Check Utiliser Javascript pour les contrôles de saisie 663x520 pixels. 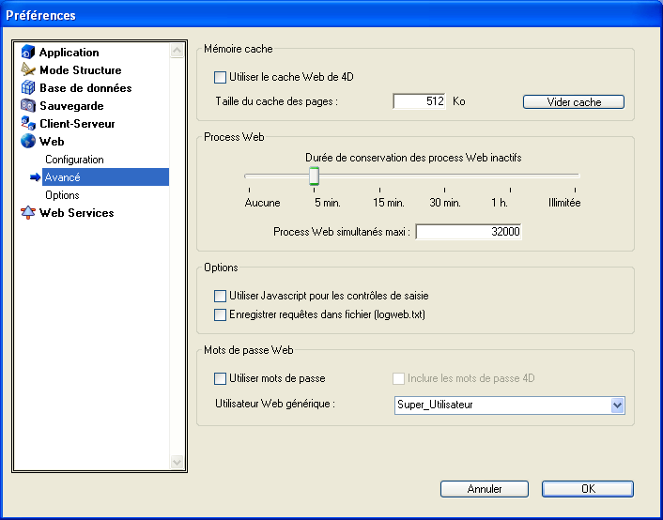(221, 297)
